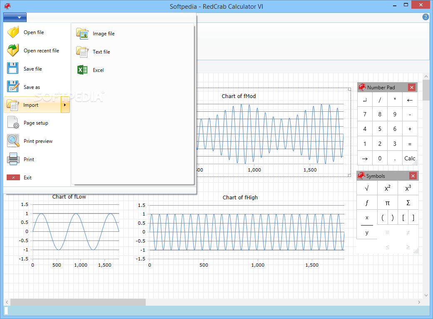Viewport: 433px width, 319px height.
Task: Click the vertical scrollbar down arrow
Action: pyautogui.click(x=426, y=295)
